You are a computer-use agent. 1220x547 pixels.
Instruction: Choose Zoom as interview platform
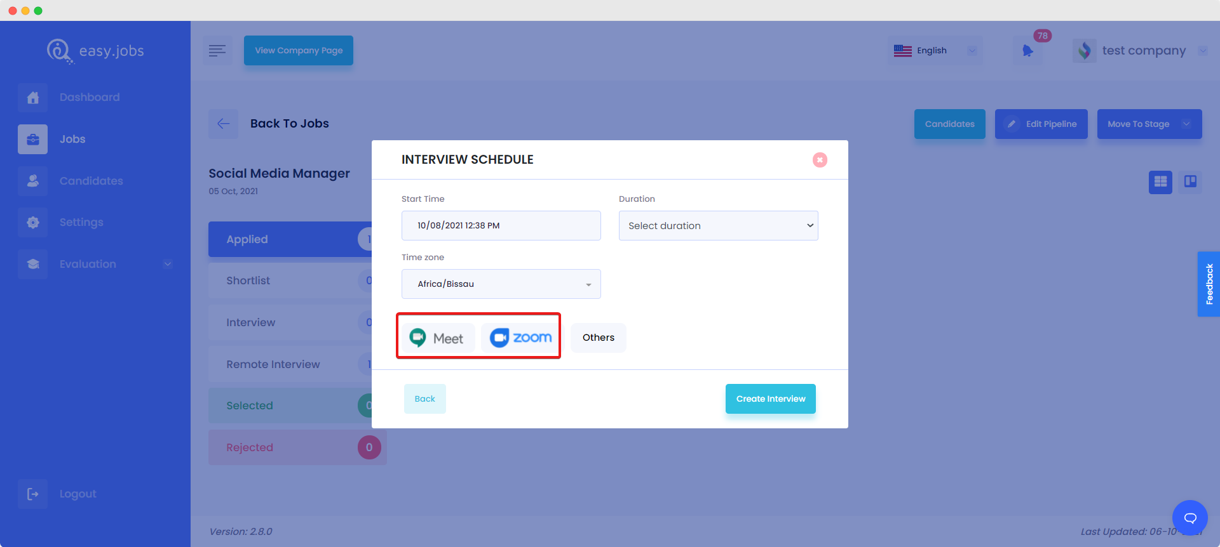[520, 338]
